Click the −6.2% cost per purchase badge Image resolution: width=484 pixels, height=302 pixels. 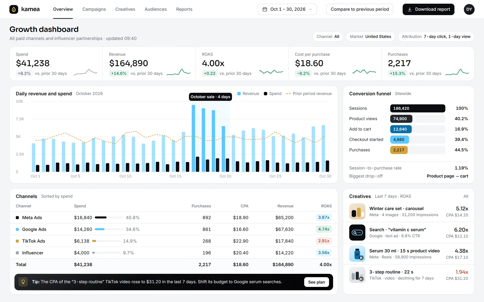click(x=303, y=73)
